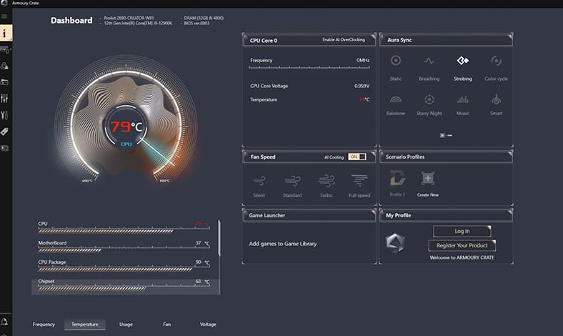Screen dimensions: 563x336
Task: Expand Game Launcher panel corner arrow
Action: pyautogui.click(x=374, y=212)
